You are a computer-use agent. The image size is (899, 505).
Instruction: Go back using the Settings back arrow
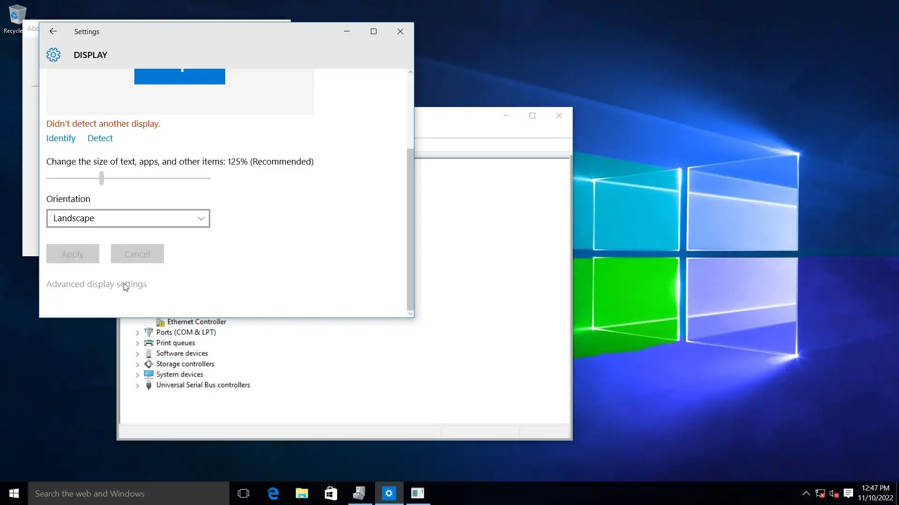(x=53, y=31)
